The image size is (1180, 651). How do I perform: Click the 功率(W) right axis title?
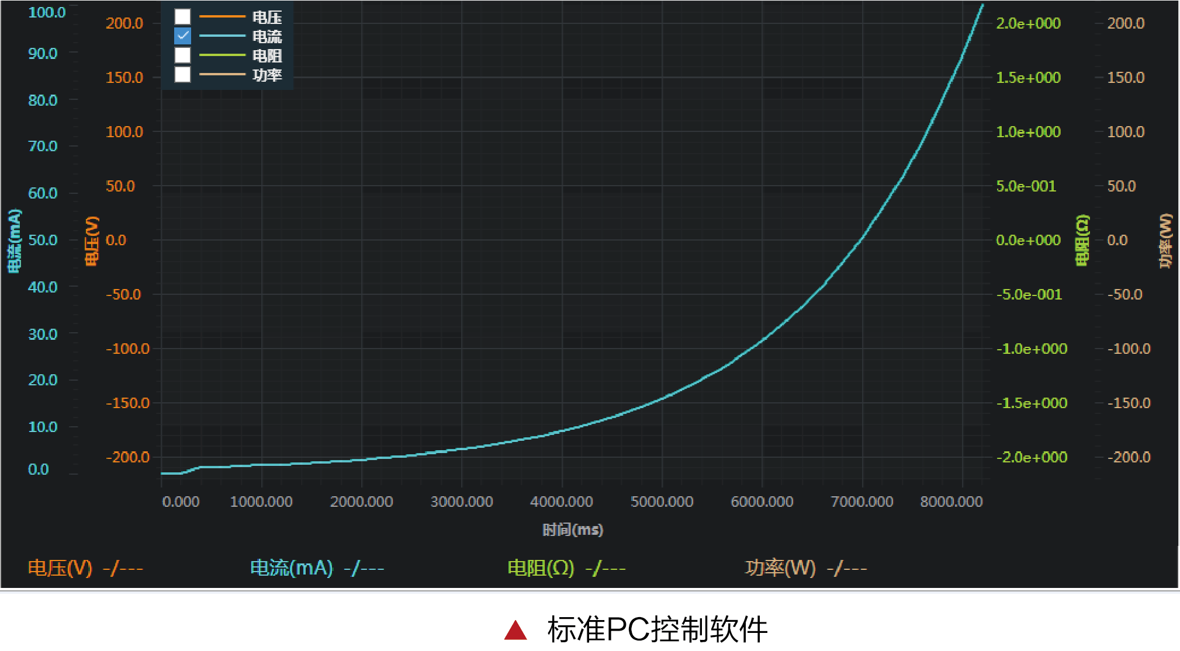(x=1166, y=241)
